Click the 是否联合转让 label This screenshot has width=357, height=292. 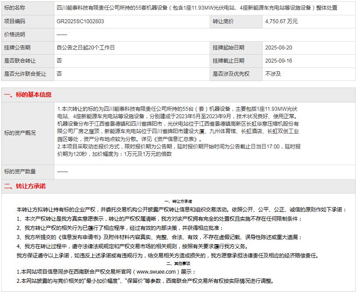click(x=20, y=61)
